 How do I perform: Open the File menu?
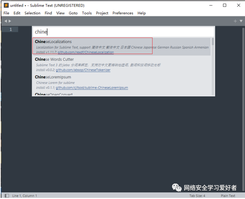click(6, 13)
